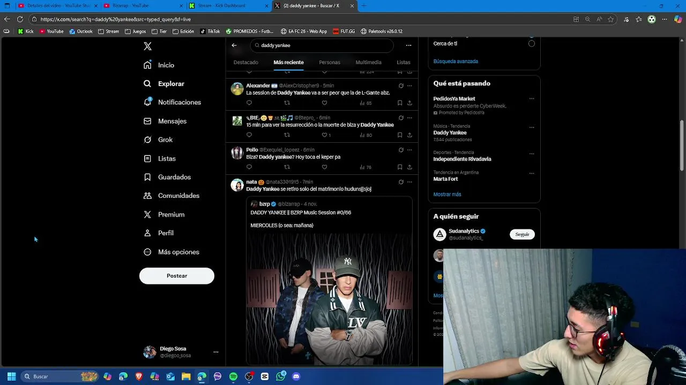Go to Inicio in the sidebar
The width and height of the screenshot is (686, 385).
[159, 65]
